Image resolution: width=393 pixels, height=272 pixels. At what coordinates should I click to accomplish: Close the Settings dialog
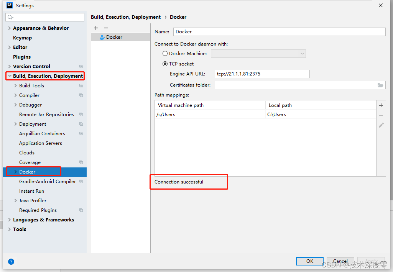(x=380, y=5)
